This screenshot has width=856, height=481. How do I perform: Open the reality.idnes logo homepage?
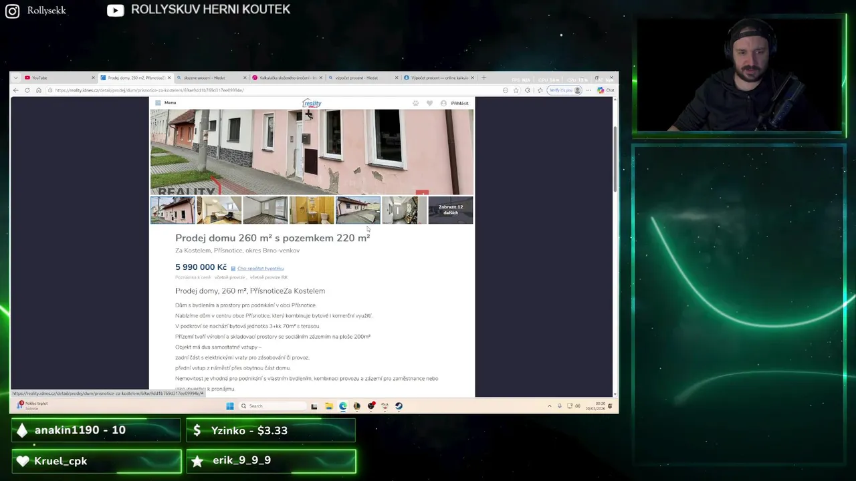(312, 103)
